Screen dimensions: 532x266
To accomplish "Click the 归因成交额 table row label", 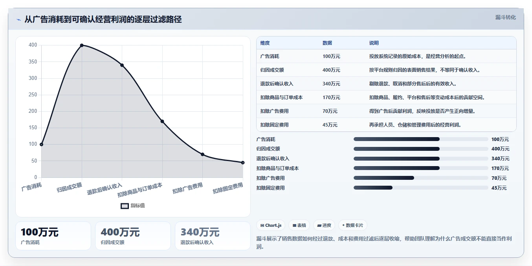I will tap(272, 70).
